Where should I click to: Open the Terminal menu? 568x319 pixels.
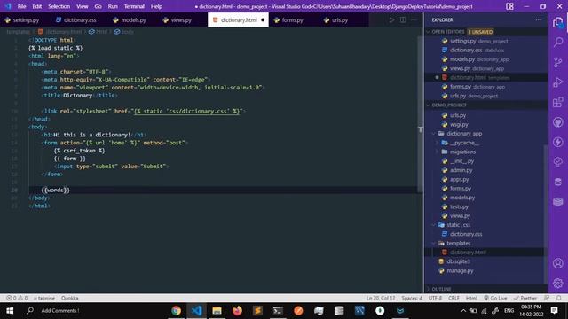(134, 6)
